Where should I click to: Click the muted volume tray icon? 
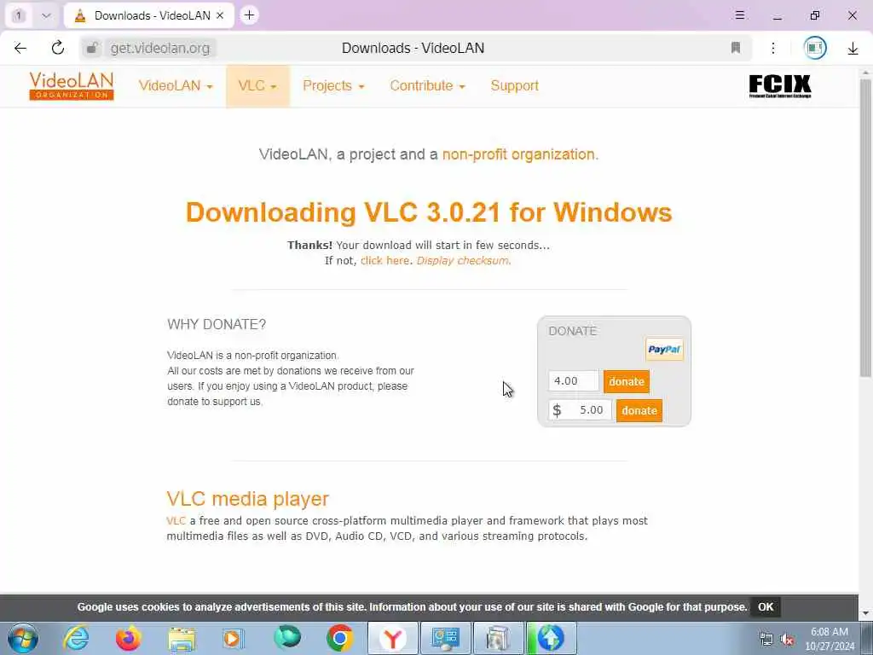pos(787,639)
